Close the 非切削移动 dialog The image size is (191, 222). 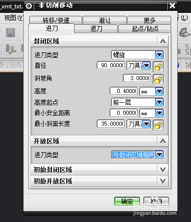coord(172,6)
